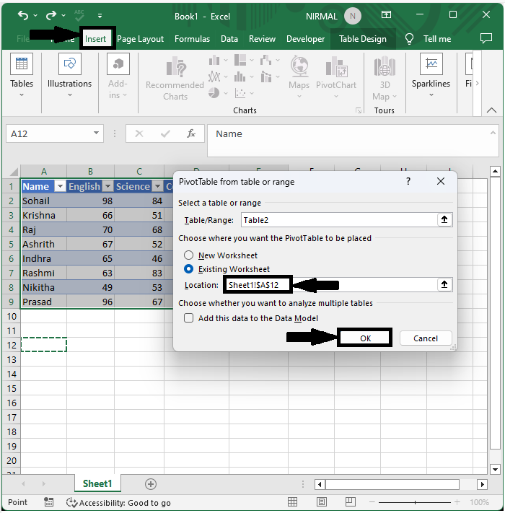
Task: Click the horizontal scrollbar right arrow
Action: click(482, 484)
